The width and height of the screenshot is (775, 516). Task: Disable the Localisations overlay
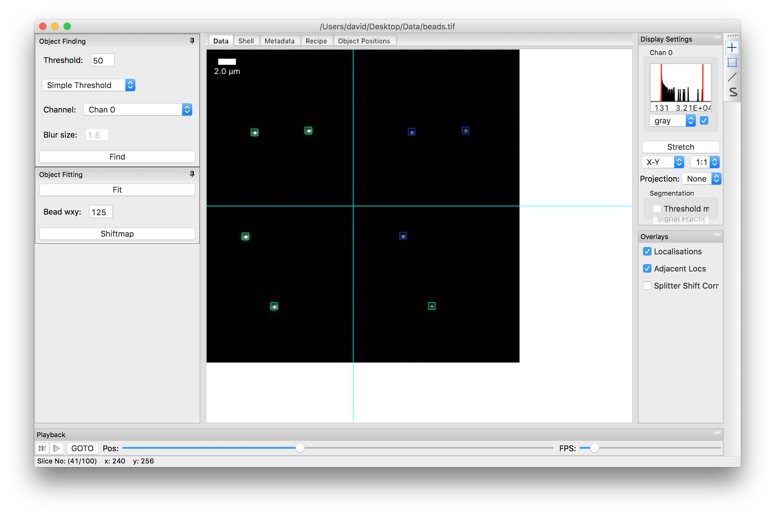[x=647, y=251]
